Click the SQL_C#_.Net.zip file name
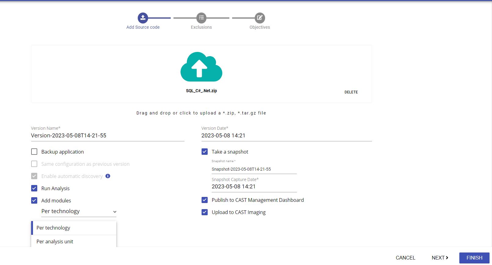 (201, 91)
